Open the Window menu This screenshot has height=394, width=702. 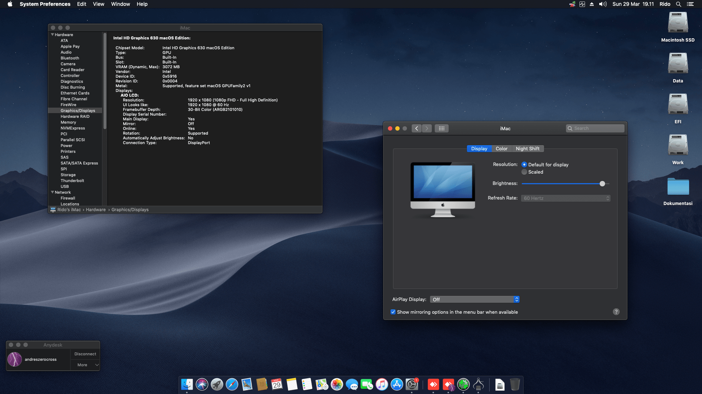click(x=120, y=4)
